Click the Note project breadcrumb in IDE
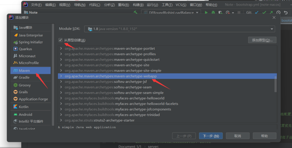Viewport: 292px width, 148px height. [x=31, y=12]
